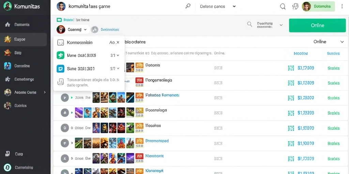349x174 pixels.
Task: Expand the teal arrow in Pooenoioga row
Action: click(72, 113)
